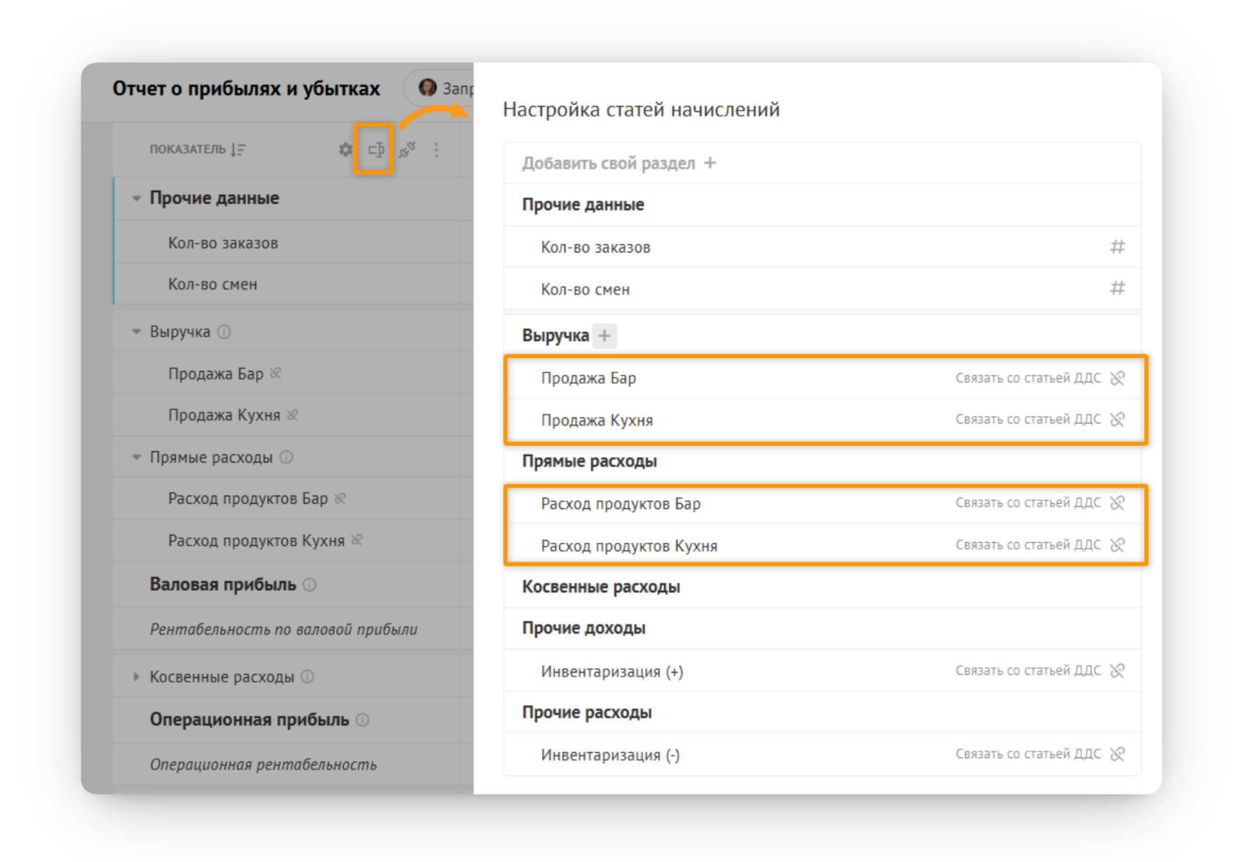The width and height of the screenshot is (1244, 862).
Task: Collapse the Прямые расходы group in the report
Action: click(x=136, y=457)
